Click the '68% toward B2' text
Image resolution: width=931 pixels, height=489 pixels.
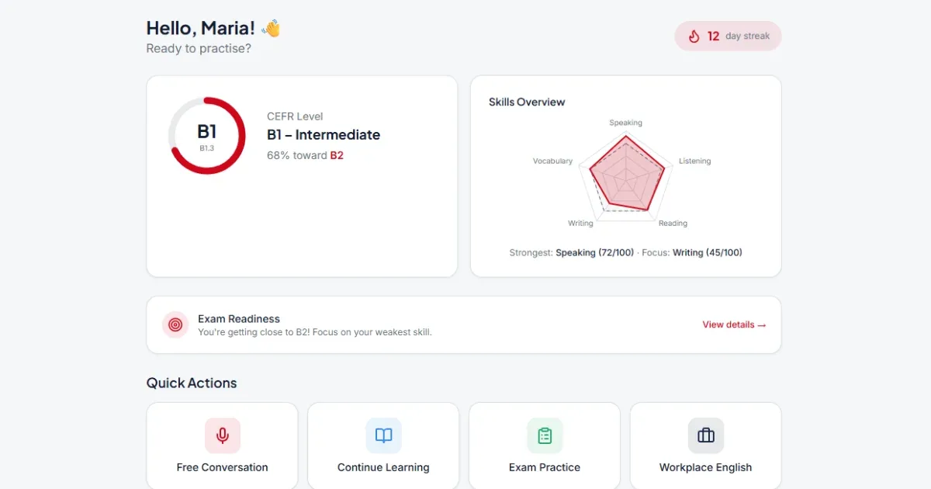coord(305,155)
